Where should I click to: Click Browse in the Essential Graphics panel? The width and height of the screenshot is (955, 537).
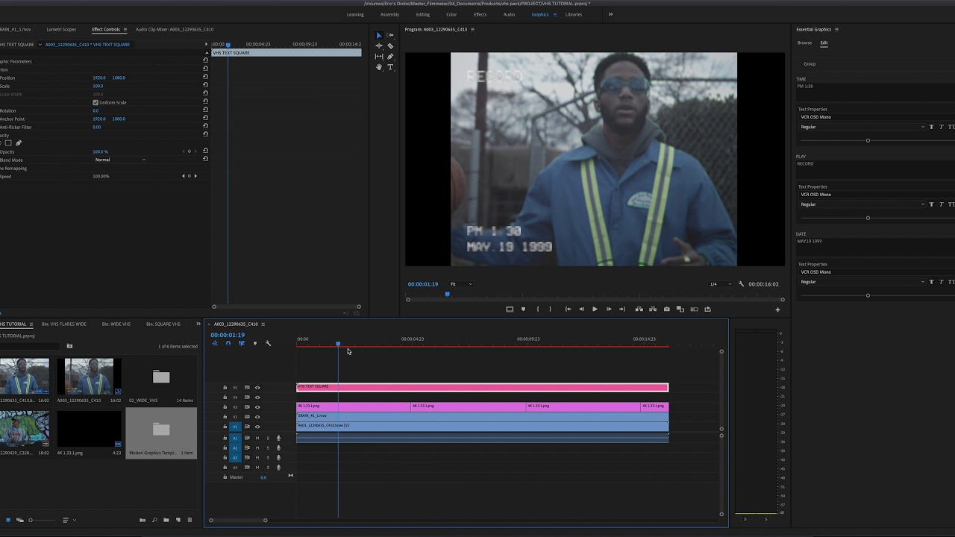804,43
